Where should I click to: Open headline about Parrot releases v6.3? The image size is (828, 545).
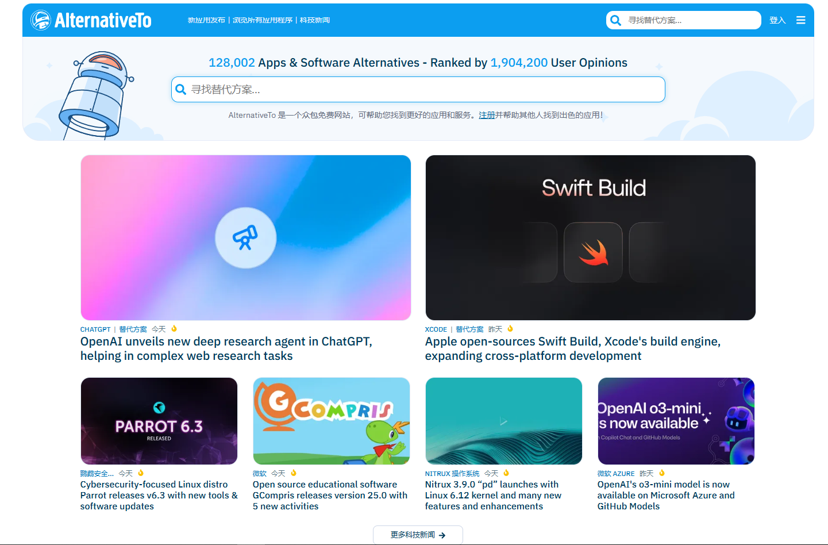159,495
